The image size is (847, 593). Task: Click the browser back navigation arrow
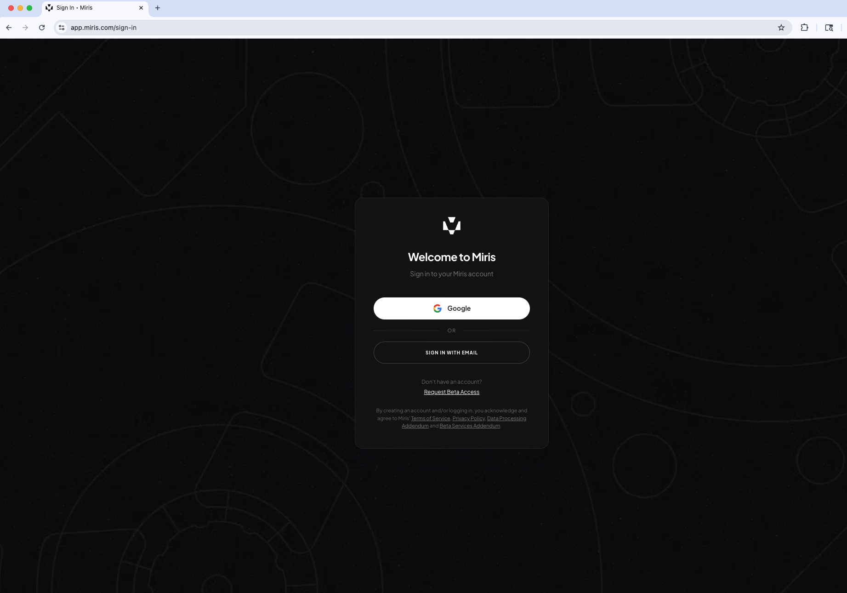click(9, 28)
